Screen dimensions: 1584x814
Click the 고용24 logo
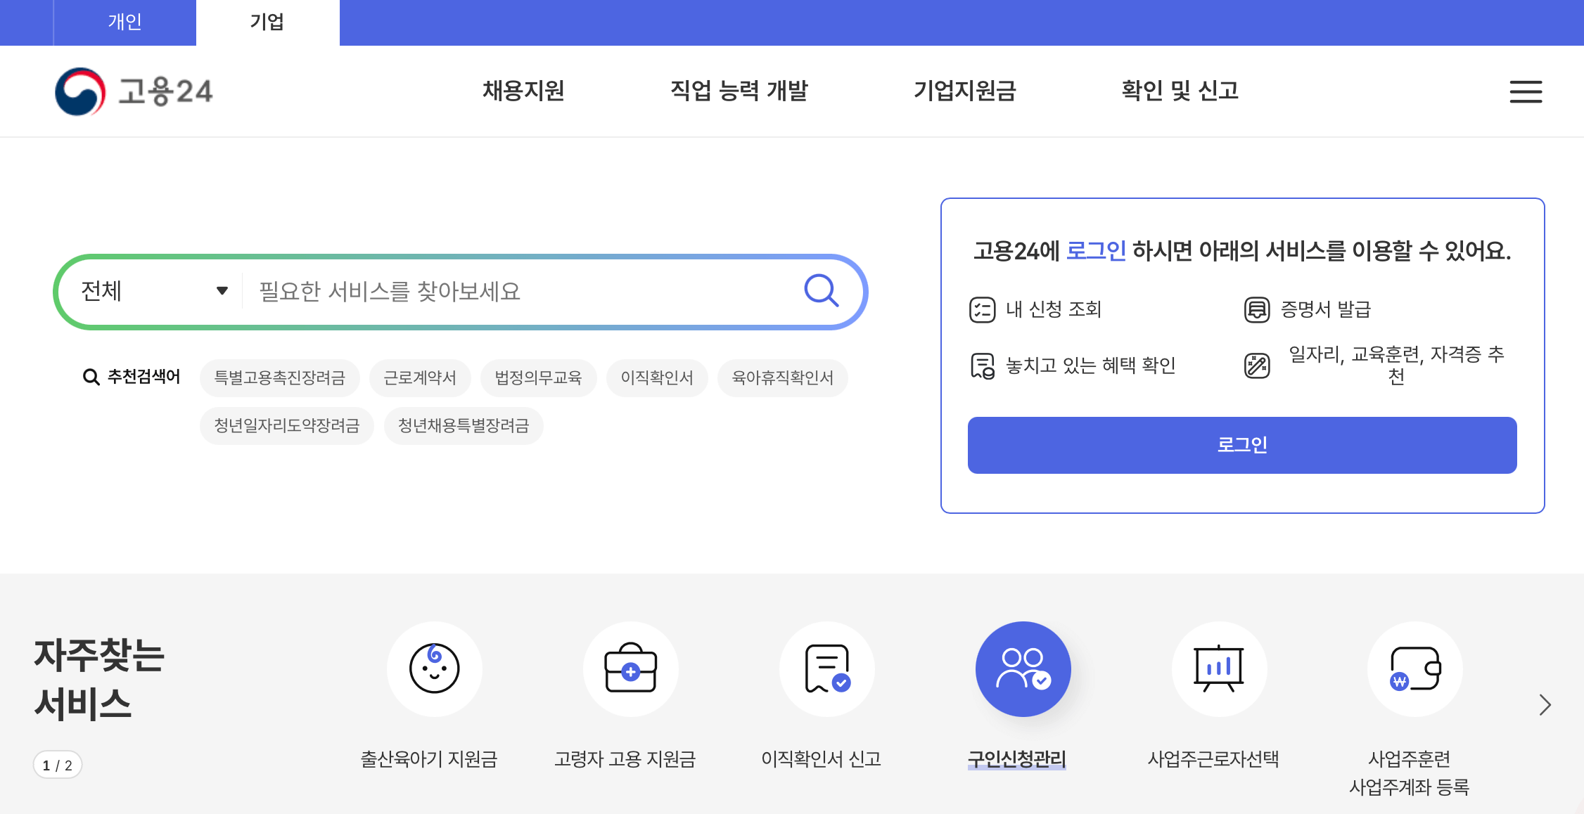pyautogui.click(x=134, y=91)
